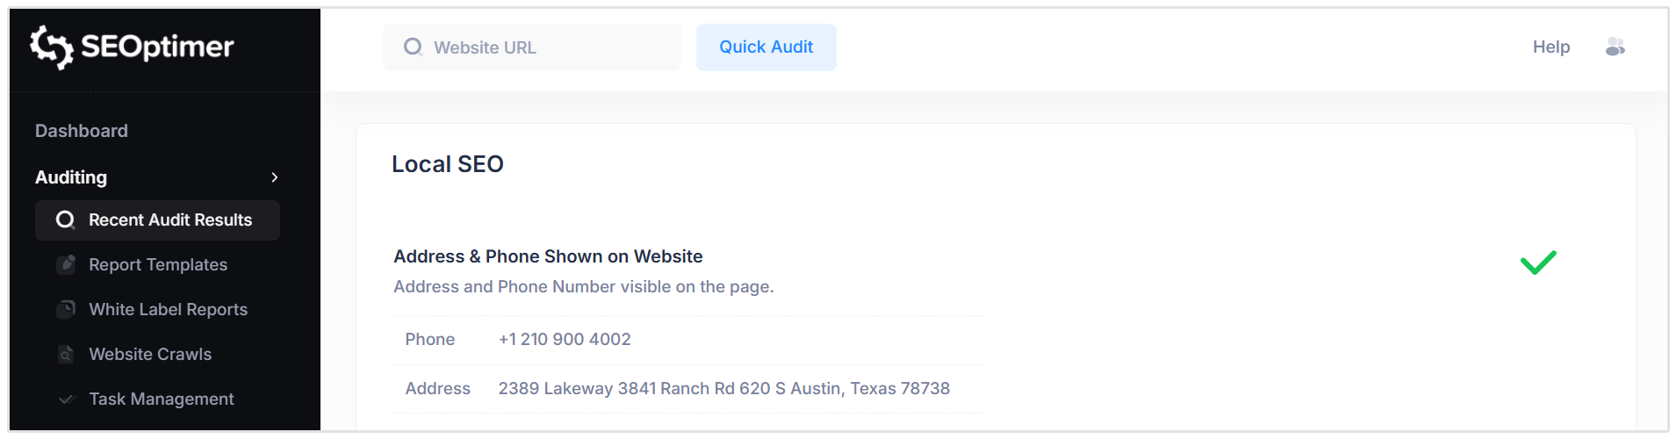The width and height of the screenshot is (1677, 439).
Task: Click the SEOptimer brand name text
Action: point(158,47)
